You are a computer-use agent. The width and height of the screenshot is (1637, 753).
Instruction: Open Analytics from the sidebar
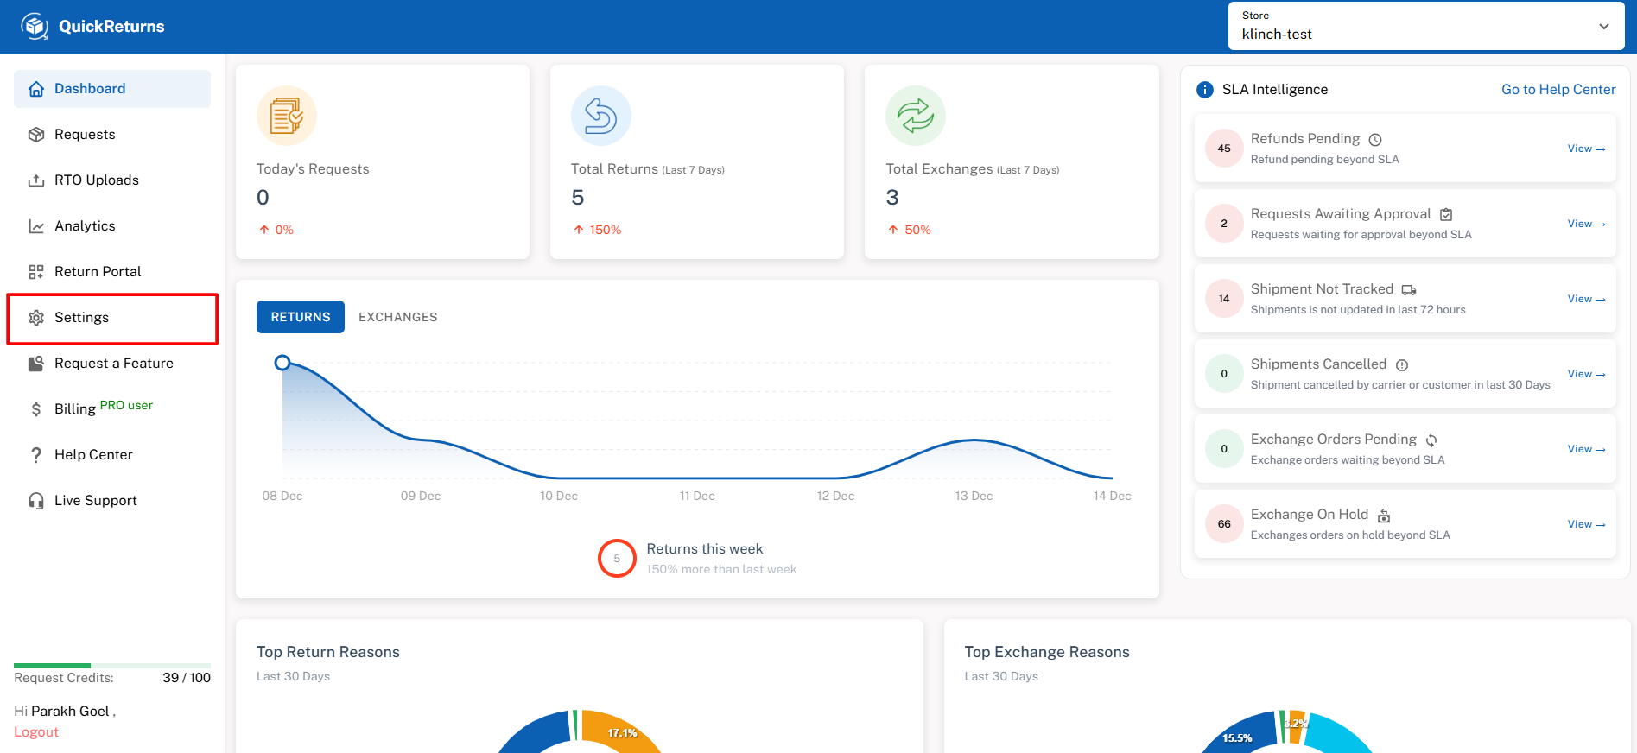[85, 226]
